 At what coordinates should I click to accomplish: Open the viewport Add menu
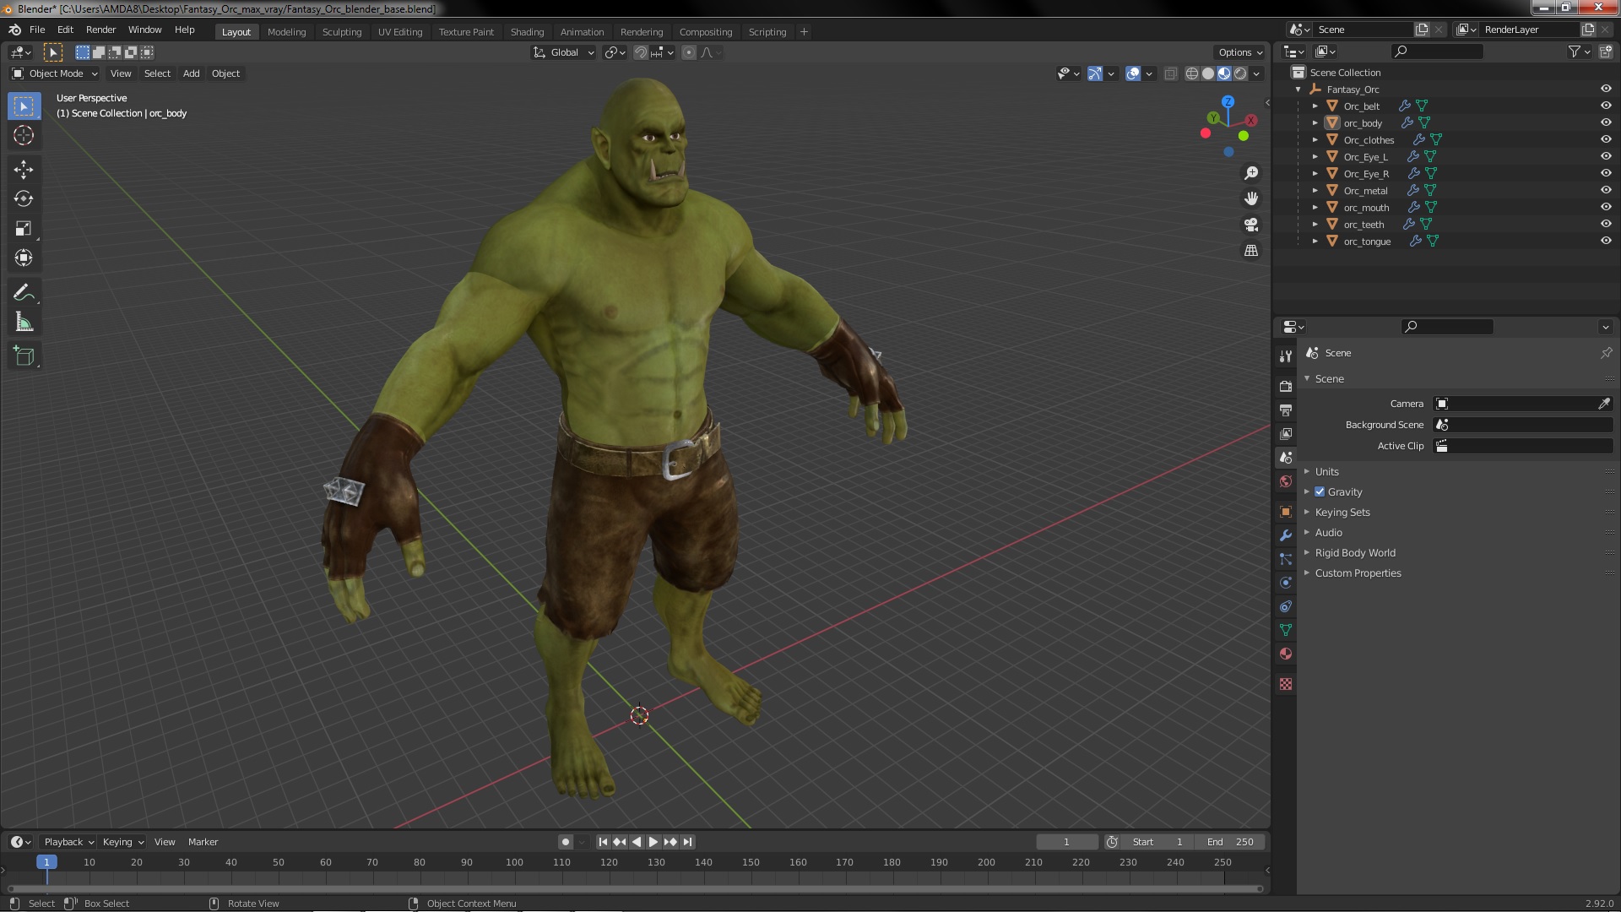click(x=192, y=73)
